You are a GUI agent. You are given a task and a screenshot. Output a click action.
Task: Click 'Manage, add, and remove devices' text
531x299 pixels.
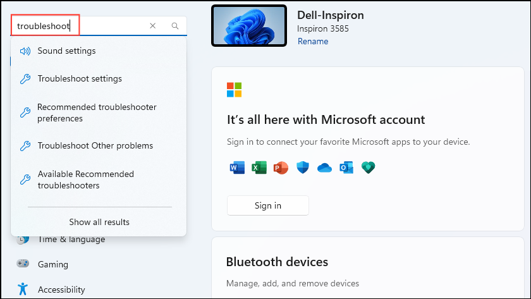(x=293, y=283)
